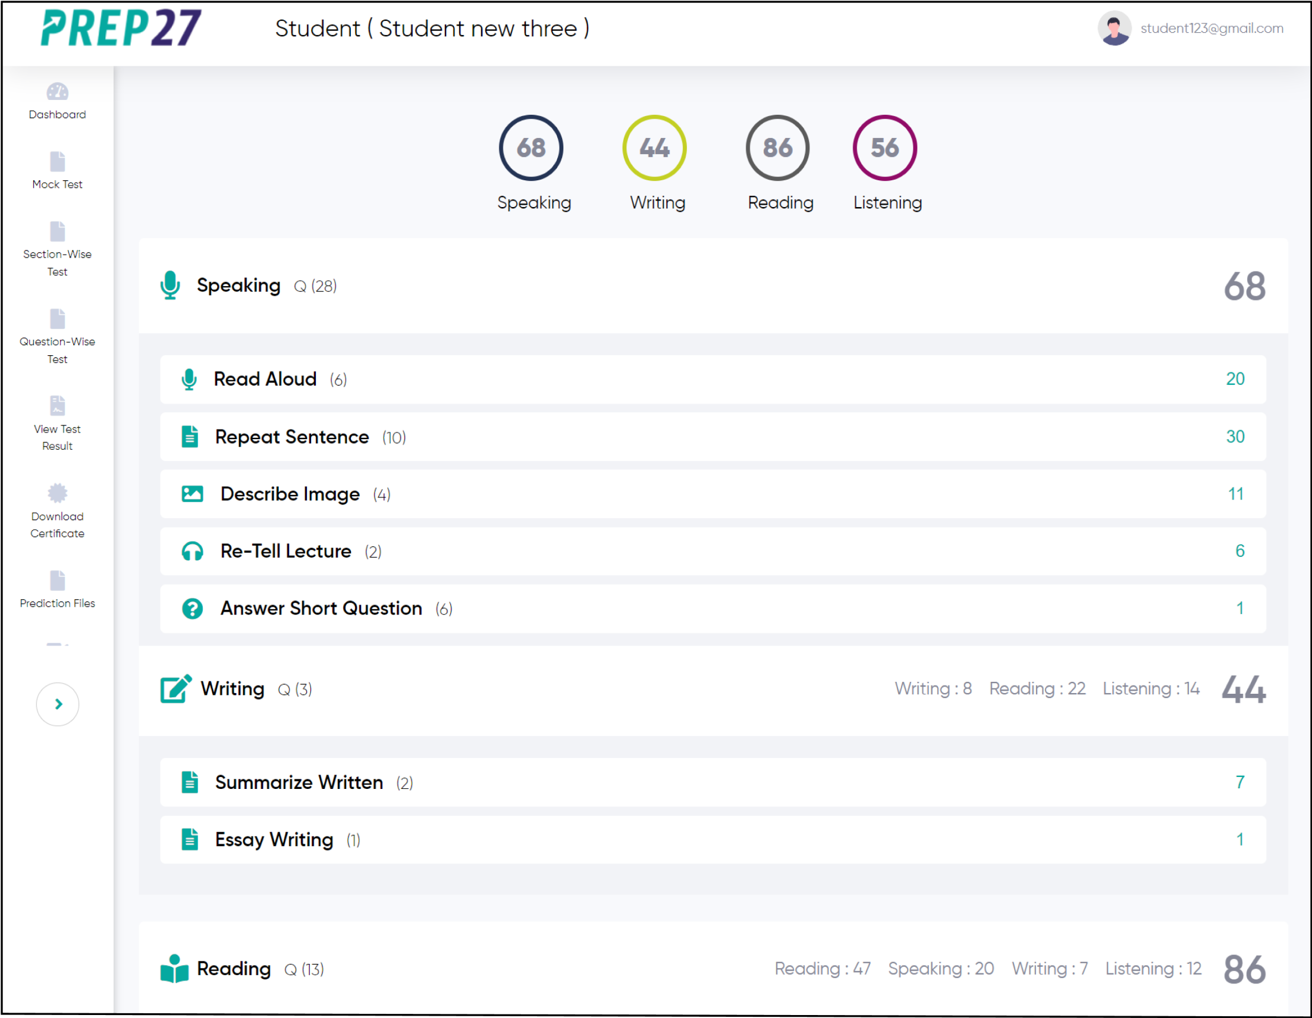Screen dimensions: 1312x1018
Task: Click the Read Aloud microphone icon
Action: pyautogui.click(x=189, y=379)
